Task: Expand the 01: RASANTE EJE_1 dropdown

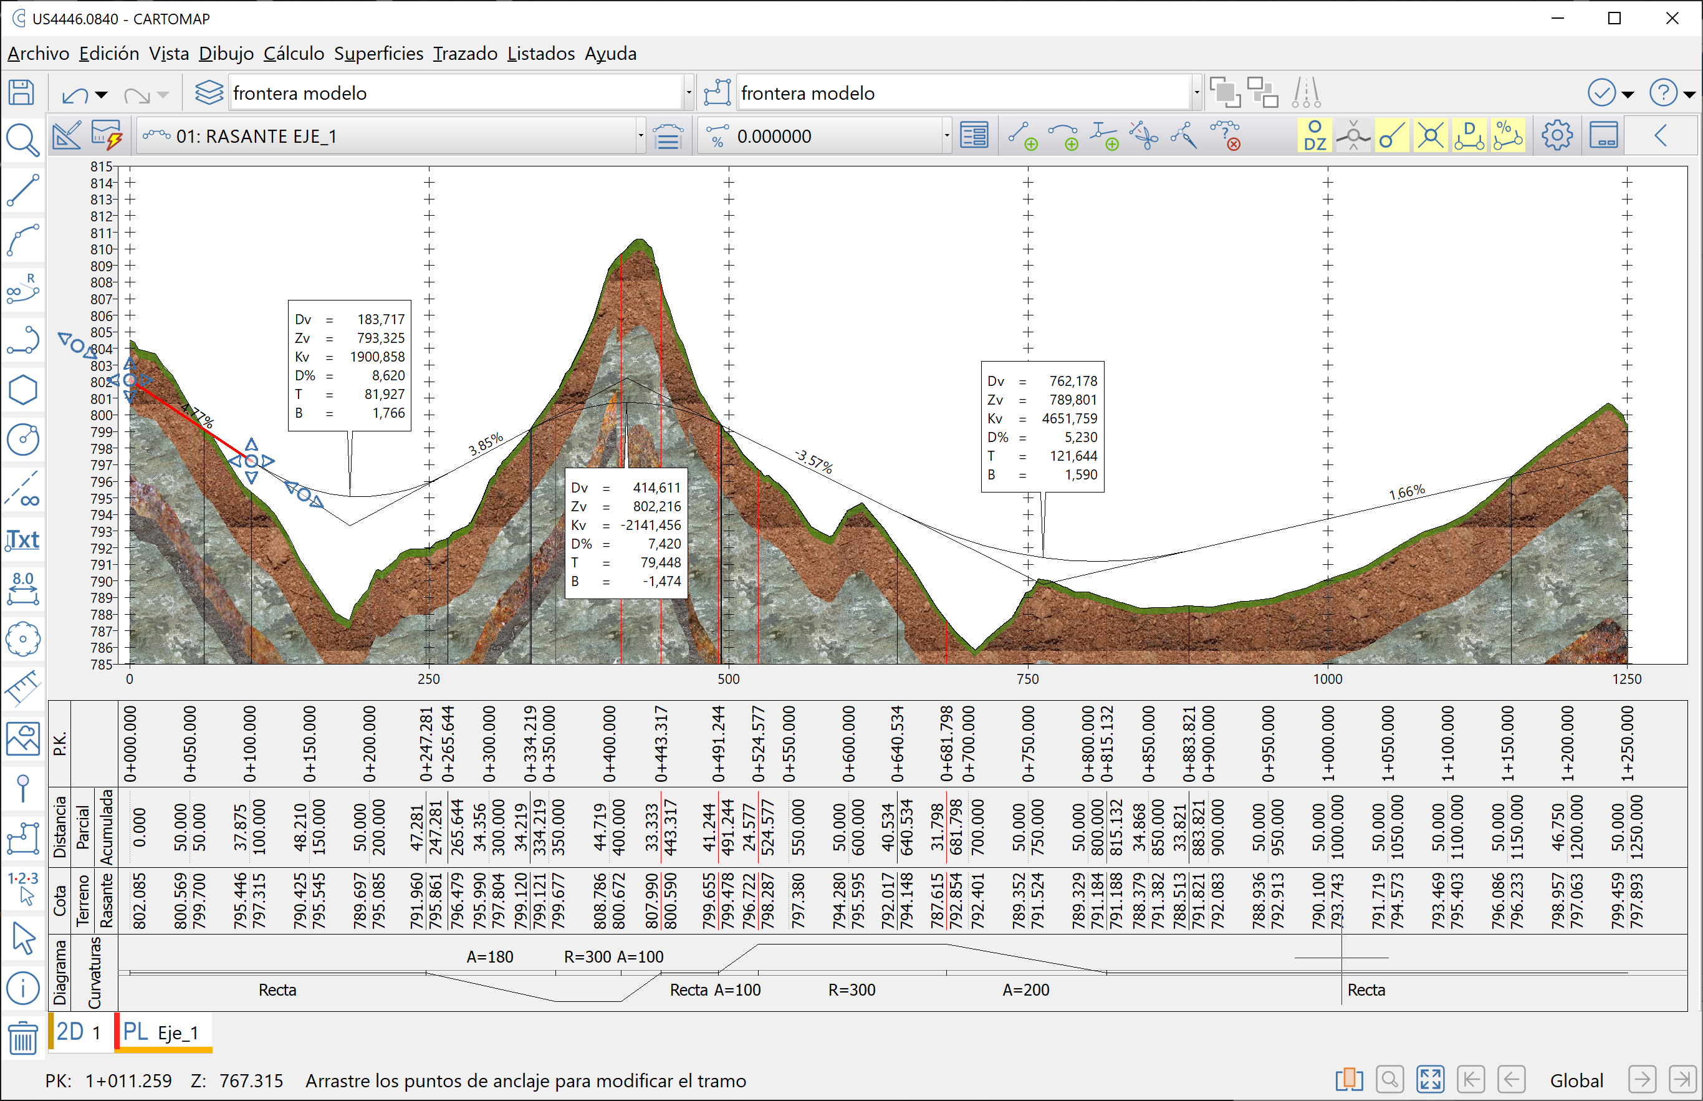Action: tap(640, 136)
